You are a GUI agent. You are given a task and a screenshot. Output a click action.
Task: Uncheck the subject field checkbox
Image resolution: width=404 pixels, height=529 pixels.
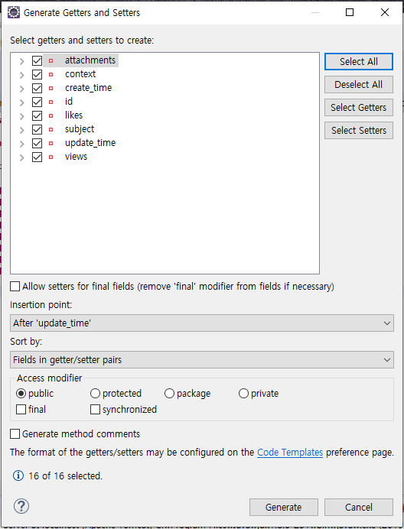point(37,129)
